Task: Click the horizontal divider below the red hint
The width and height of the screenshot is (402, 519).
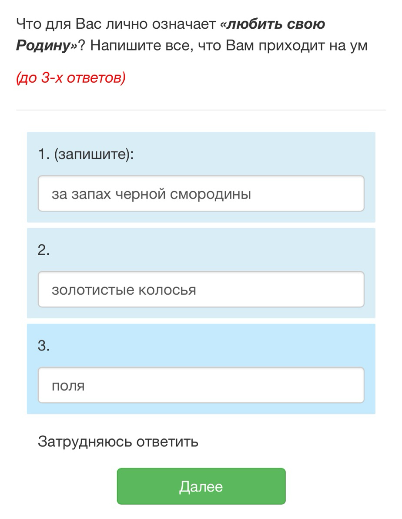Action: click(x=201, y=110)
